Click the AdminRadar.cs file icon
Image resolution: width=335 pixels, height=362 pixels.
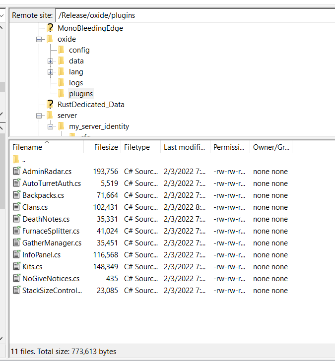pos(17,171)
